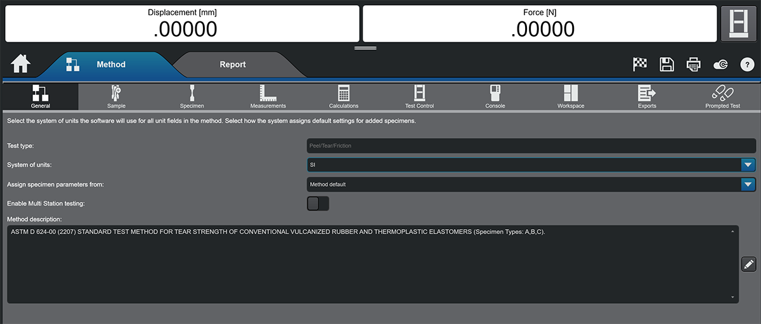The image size is (761, 324).
Task: Select the General section
Action: pos(40,97)
